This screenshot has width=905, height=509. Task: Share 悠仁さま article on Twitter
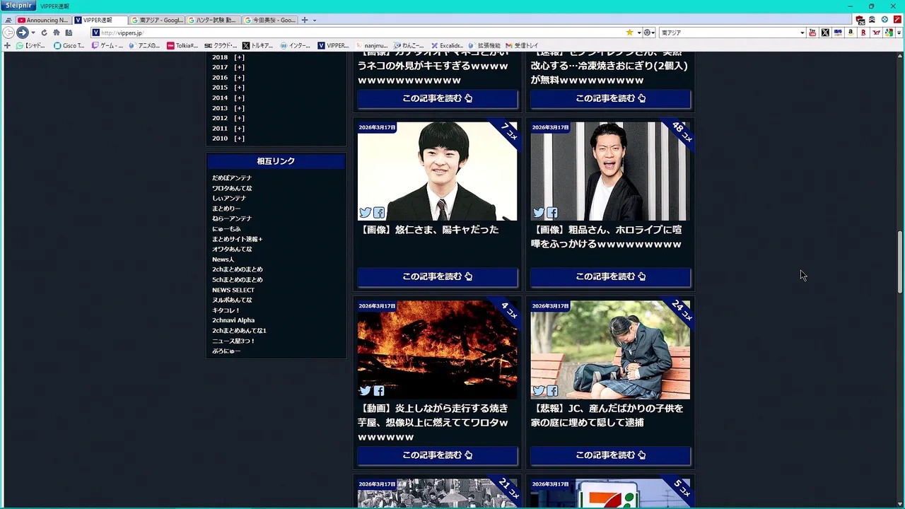pyautogui.click(x=365, y=212)
